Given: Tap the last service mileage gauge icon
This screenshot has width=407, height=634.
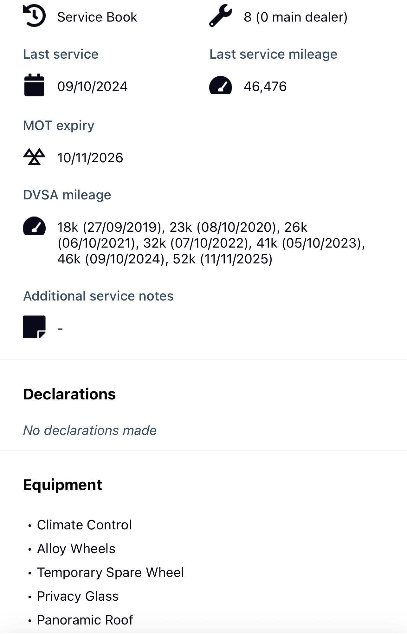Looking at the screenshot, I should click(x=221, y=86).
